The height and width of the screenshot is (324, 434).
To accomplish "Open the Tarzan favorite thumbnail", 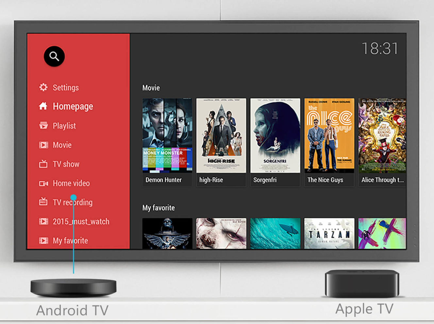I will point(329,234).
